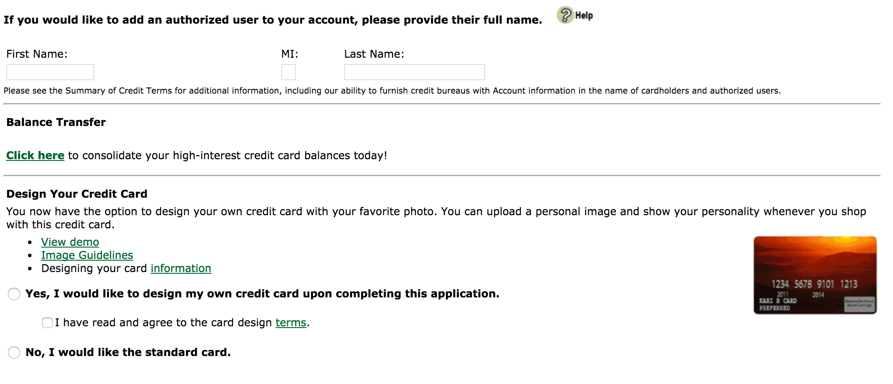Check the agree to card design terms box
This screenshot has width=893, height=384.
pyautogui.click(x=47, y=323)
